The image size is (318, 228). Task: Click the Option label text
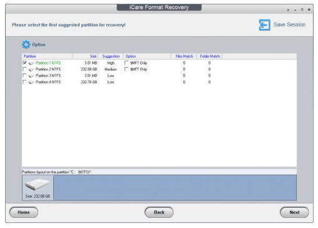click(39, 44)
